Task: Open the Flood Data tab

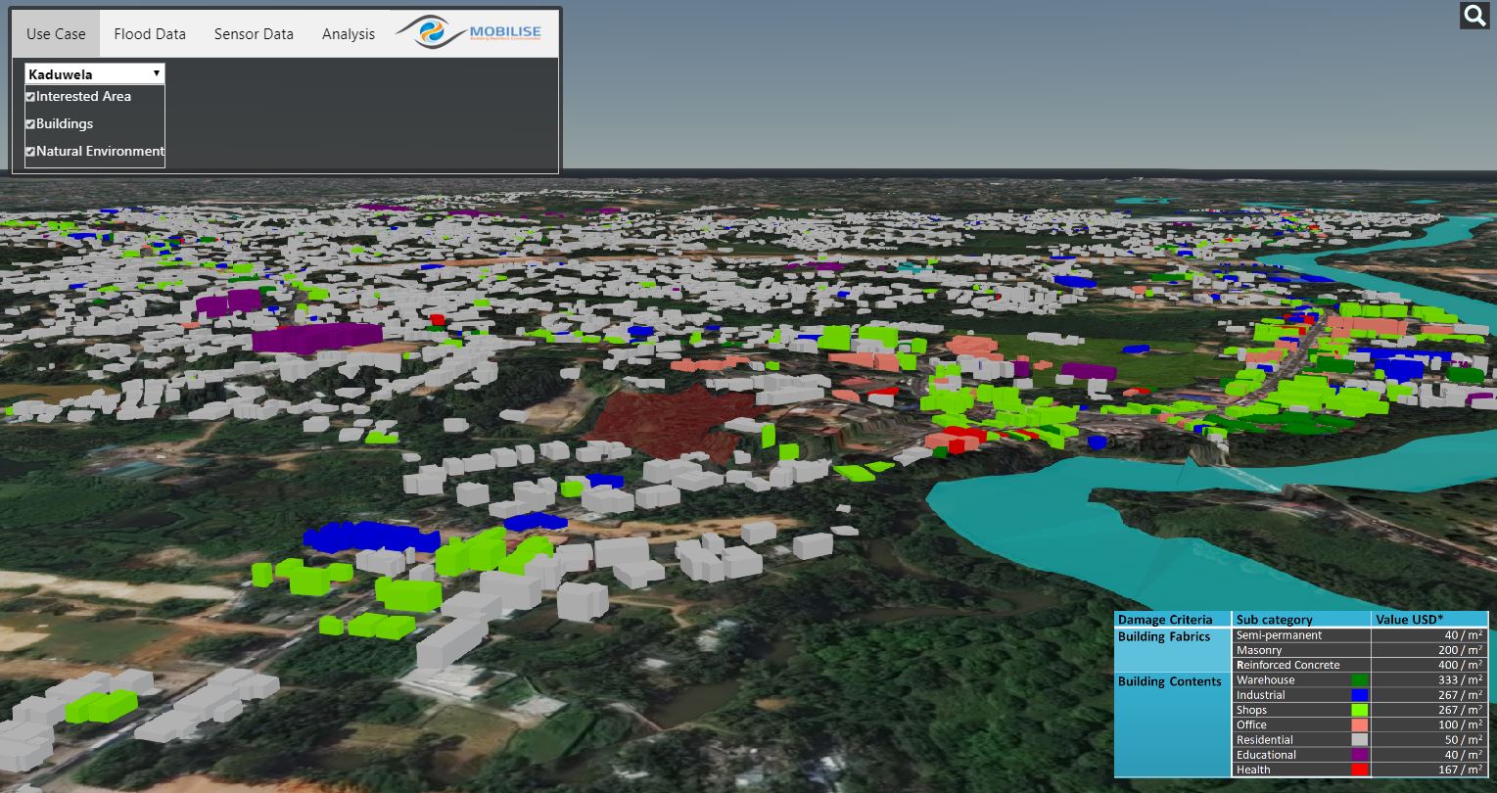Action: pyautogui.click(x=150, y=34)
